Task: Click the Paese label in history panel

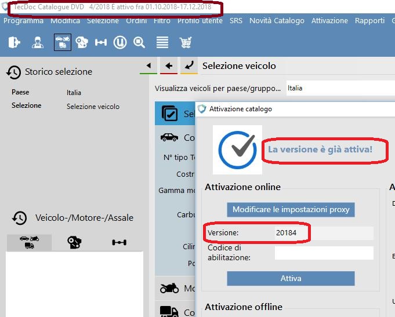Action: (20, 92)
